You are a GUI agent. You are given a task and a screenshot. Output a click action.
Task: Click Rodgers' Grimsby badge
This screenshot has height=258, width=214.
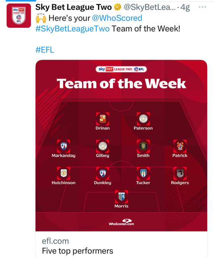180,173
